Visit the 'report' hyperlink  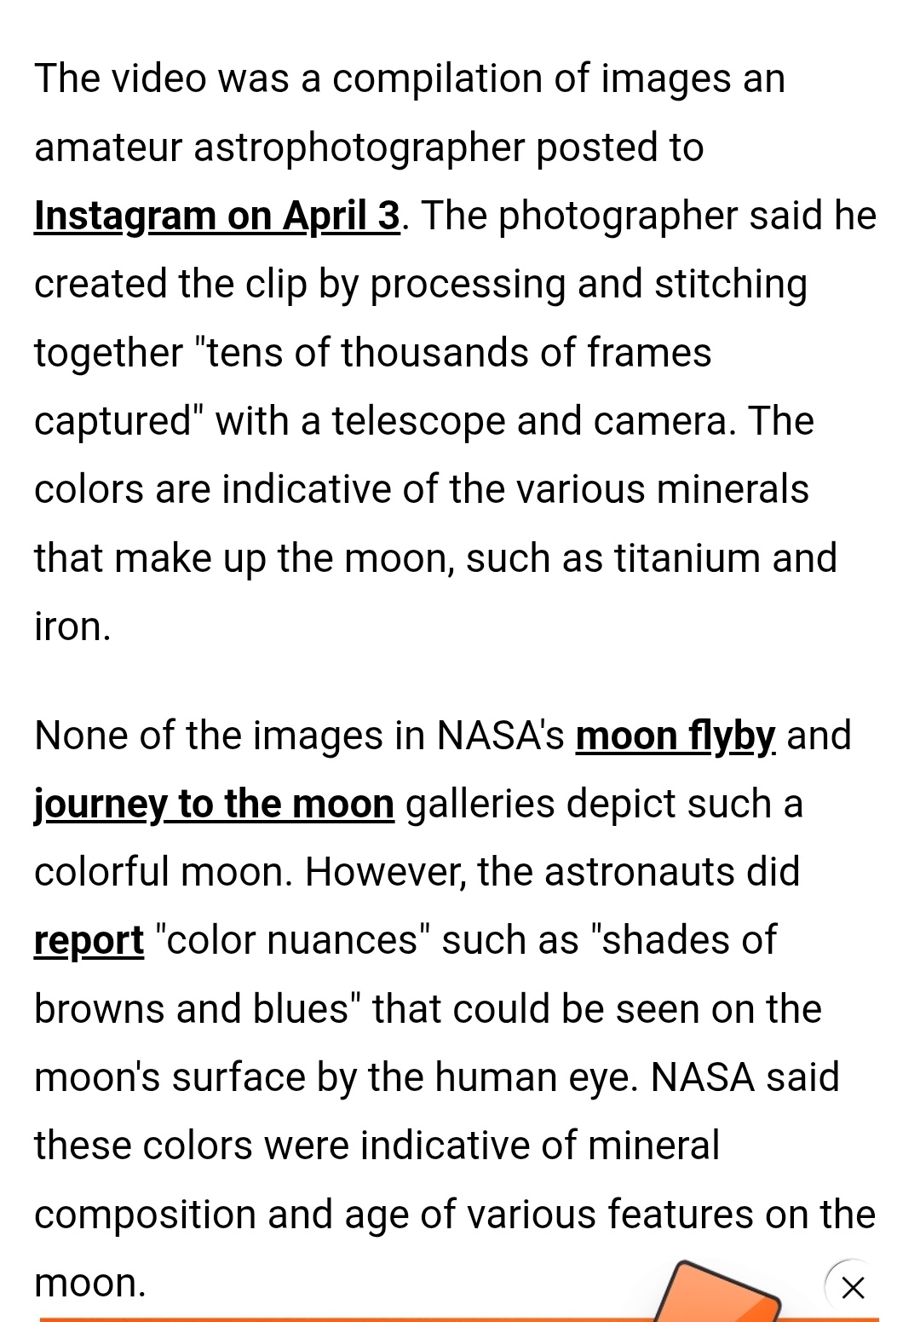89,941
